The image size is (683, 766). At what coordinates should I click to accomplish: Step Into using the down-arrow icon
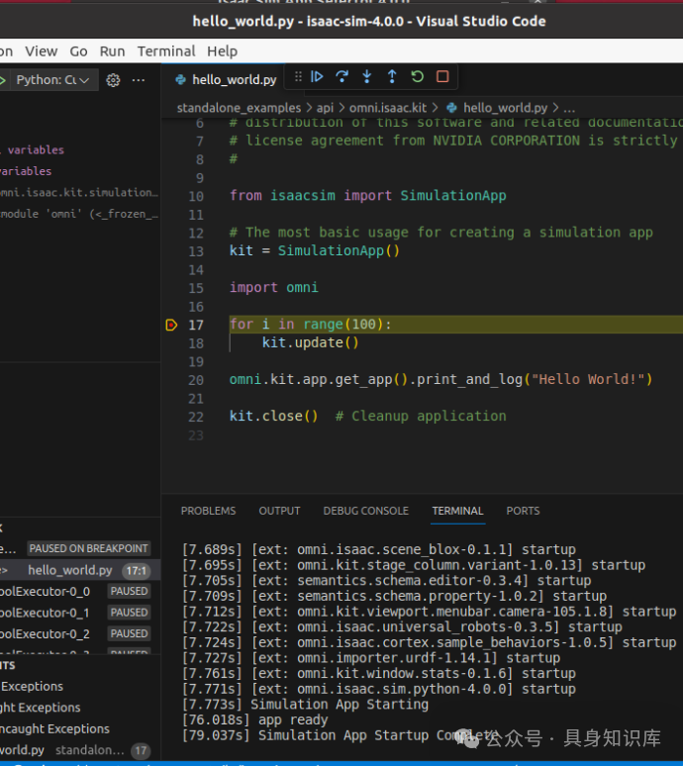(367, 77)
